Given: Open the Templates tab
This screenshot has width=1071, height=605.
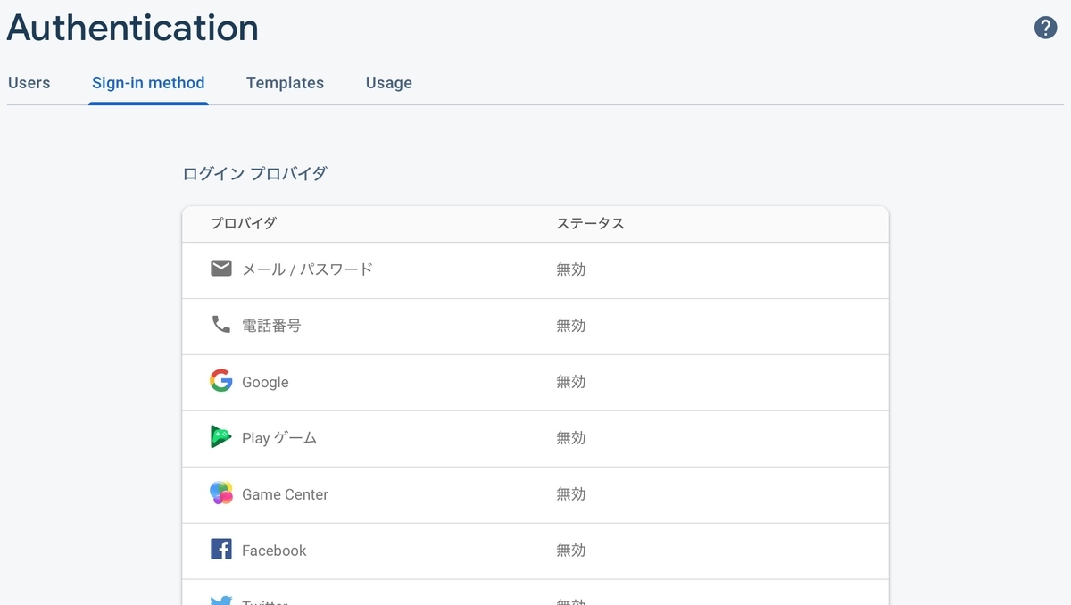Looking at the screenshot, I should pos(285,83).
